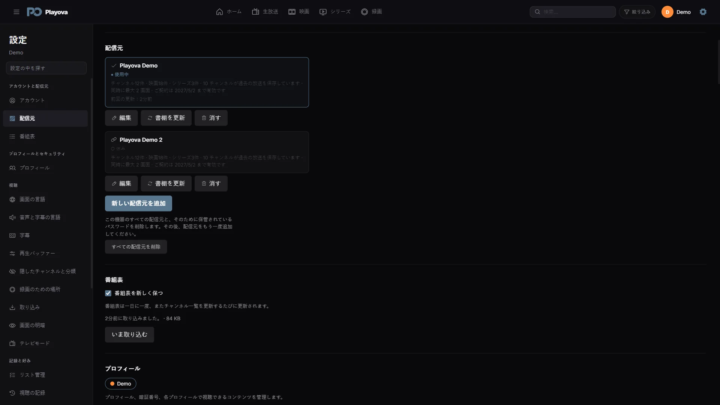Select the Playova Demo source card

tap(207, 82)
